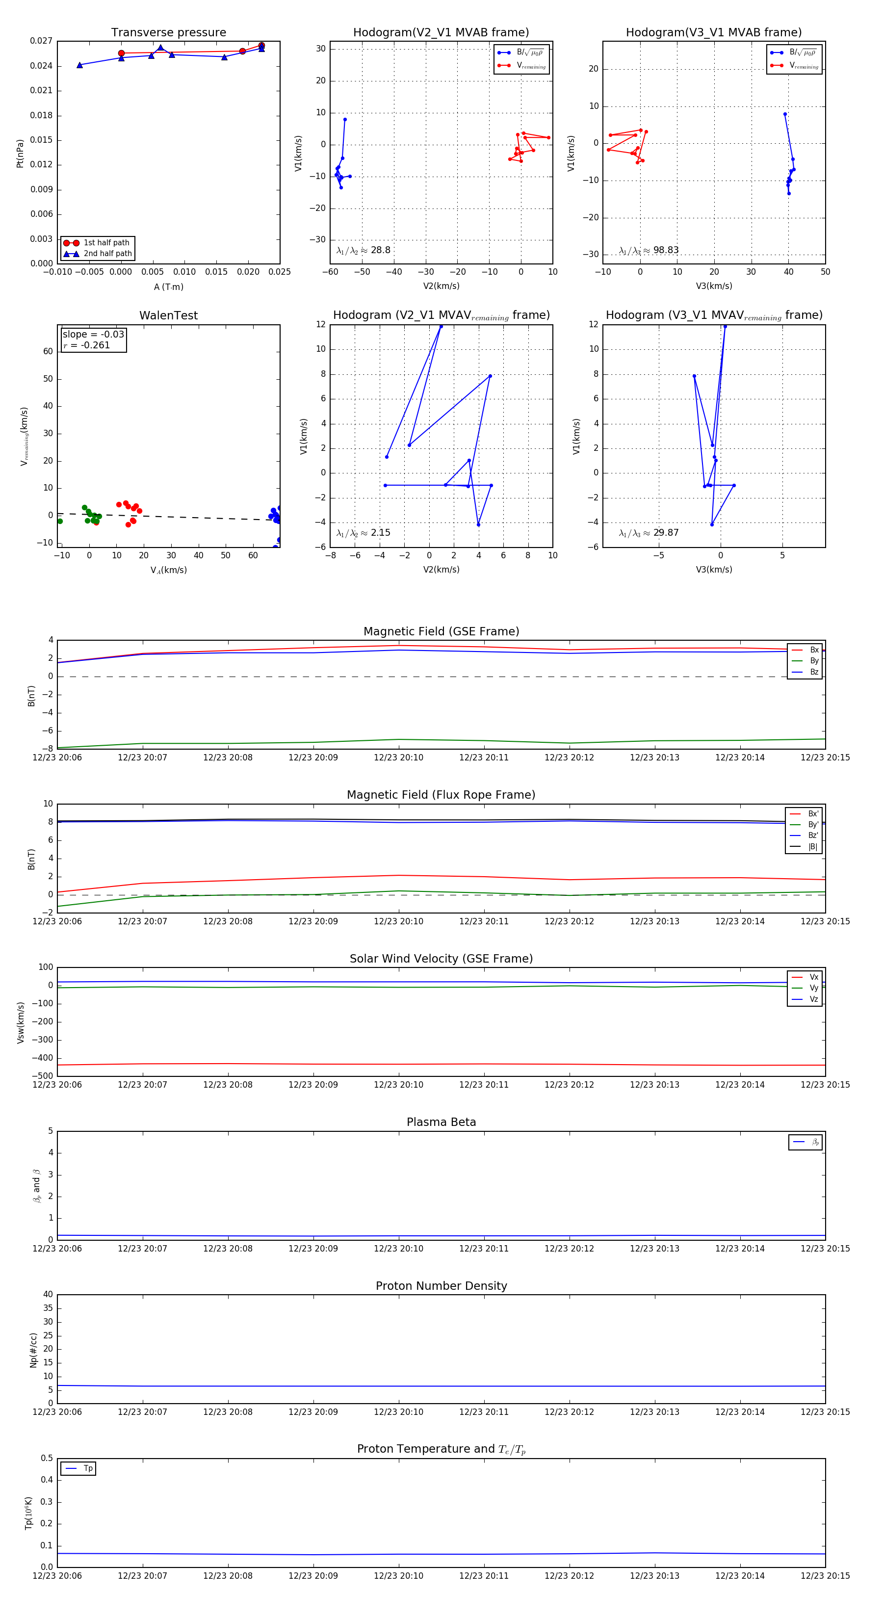Select the "WalenTest" plot title
This screenshot has height=1619, width=883.
(x=168, y=315)
